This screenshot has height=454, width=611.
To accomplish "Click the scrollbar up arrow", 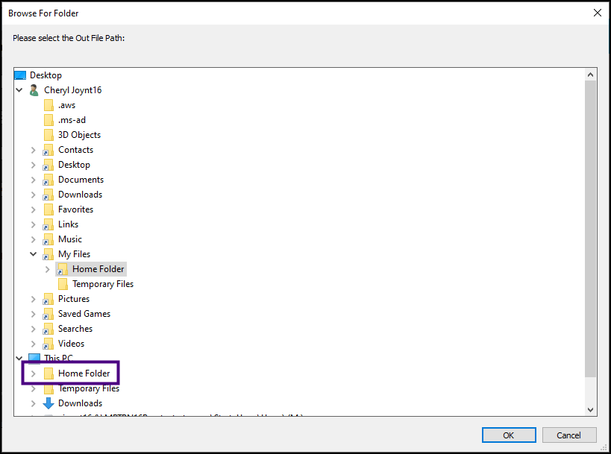I will [x=590, y=75].
